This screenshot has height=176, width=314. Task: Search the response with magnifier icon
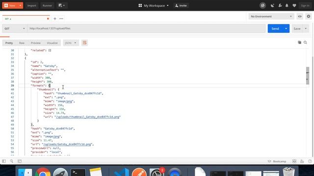click(305, 43)
